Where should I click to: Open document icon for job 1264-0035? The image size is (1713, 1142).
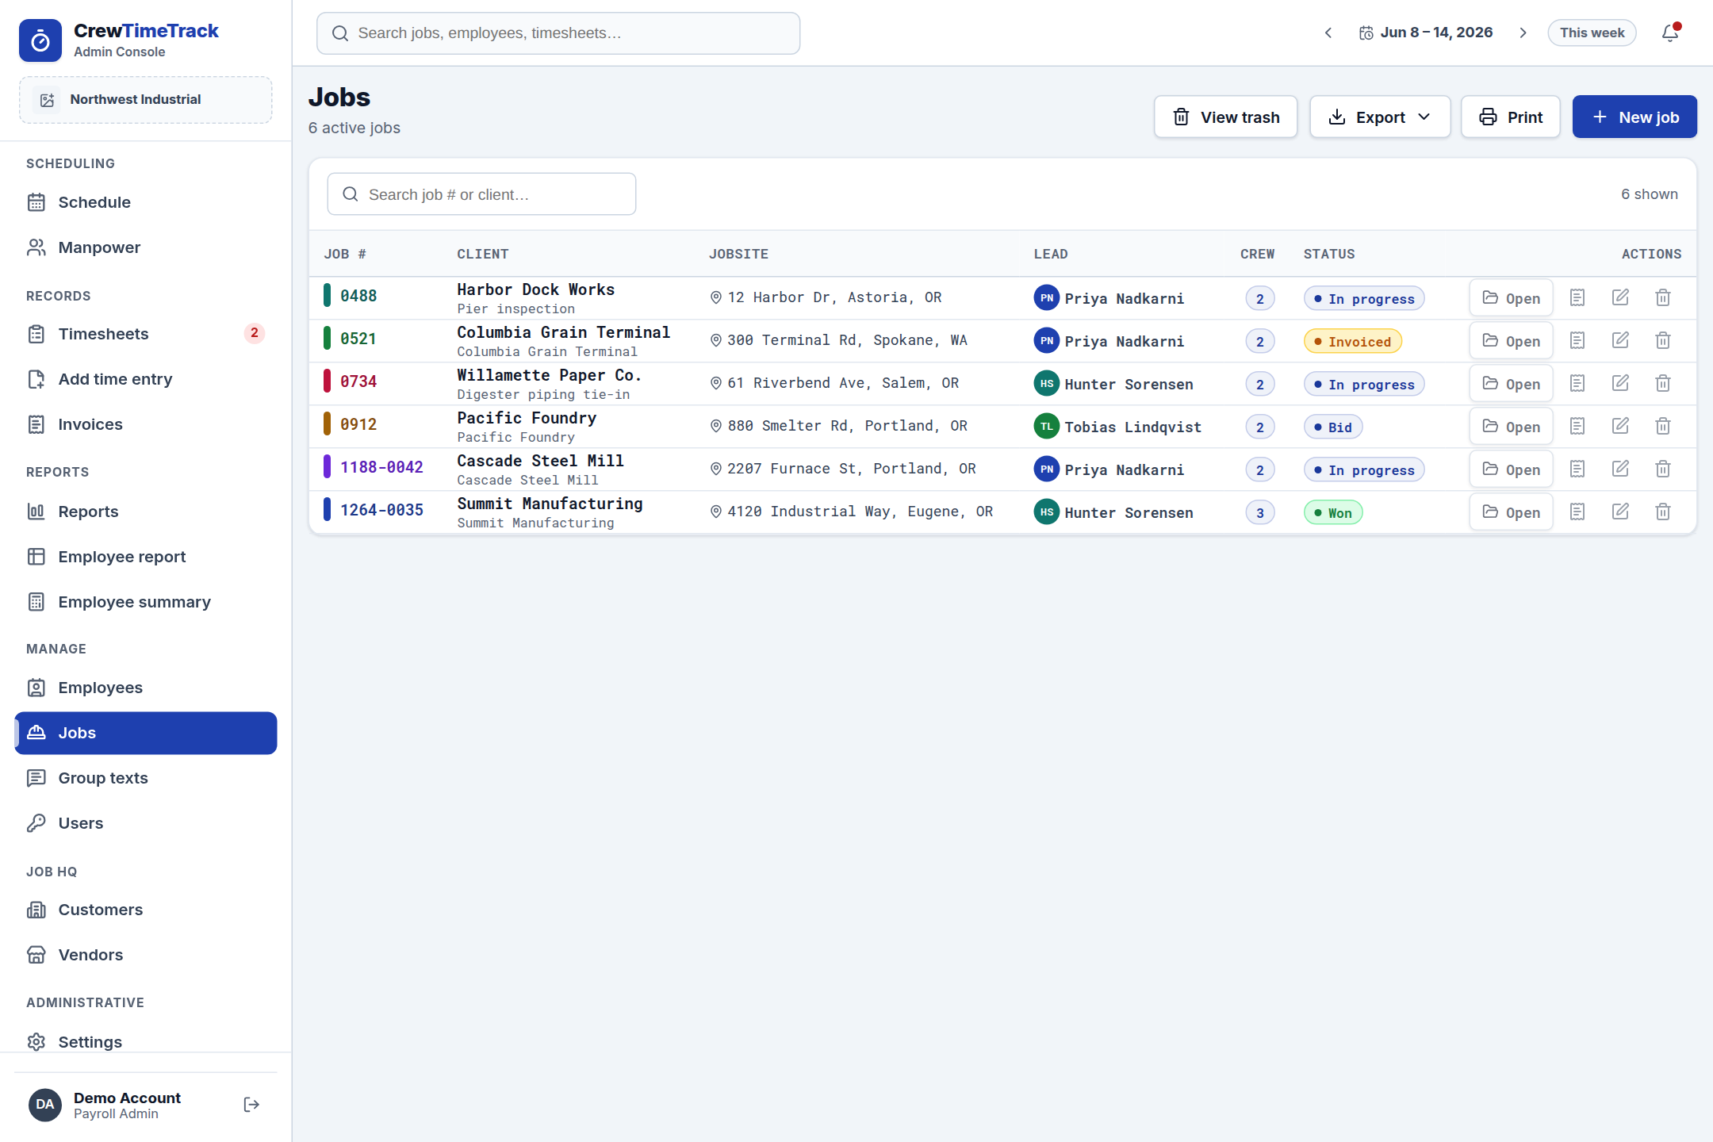point(1577,512)
